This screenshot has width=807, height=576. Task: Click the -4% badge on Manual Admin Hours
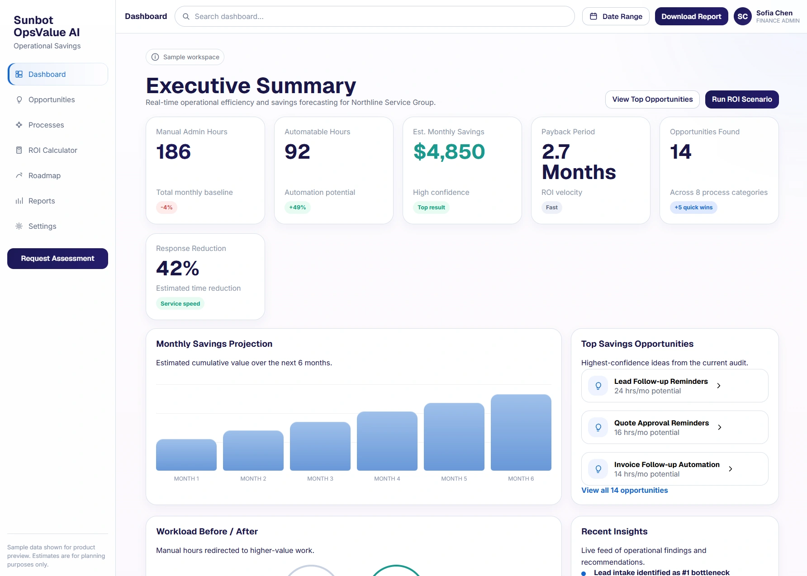pos(166,208)
